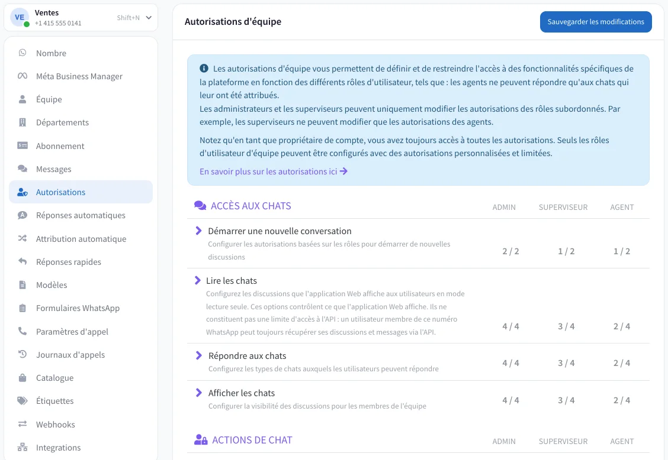668x460 pixels.
Task: Expand Démarrer une nouvelle conversation row
Action: tap(198, 231)
